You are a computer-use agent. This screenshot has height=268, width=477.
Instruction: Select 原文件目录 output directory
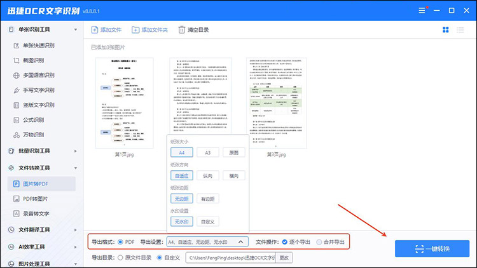point(120,258)
